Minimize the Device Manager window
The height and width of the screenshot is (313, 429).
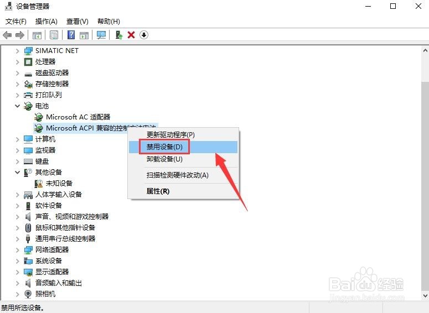tap(368, 6)
